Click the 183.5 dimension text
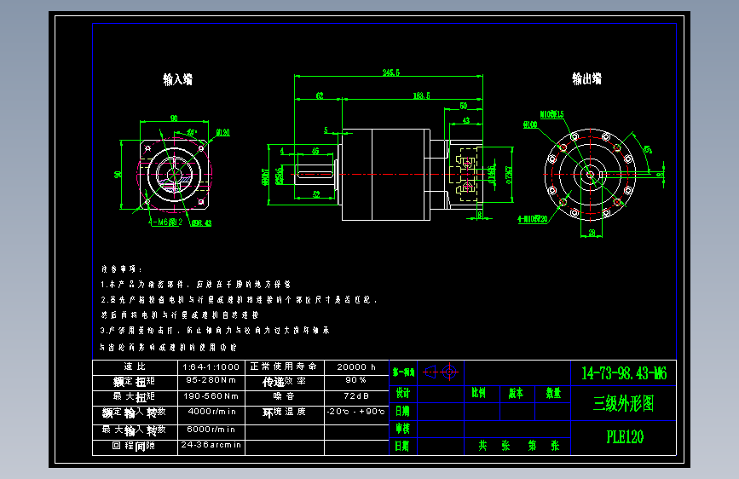739x479 pixels. tap(421, 95)
